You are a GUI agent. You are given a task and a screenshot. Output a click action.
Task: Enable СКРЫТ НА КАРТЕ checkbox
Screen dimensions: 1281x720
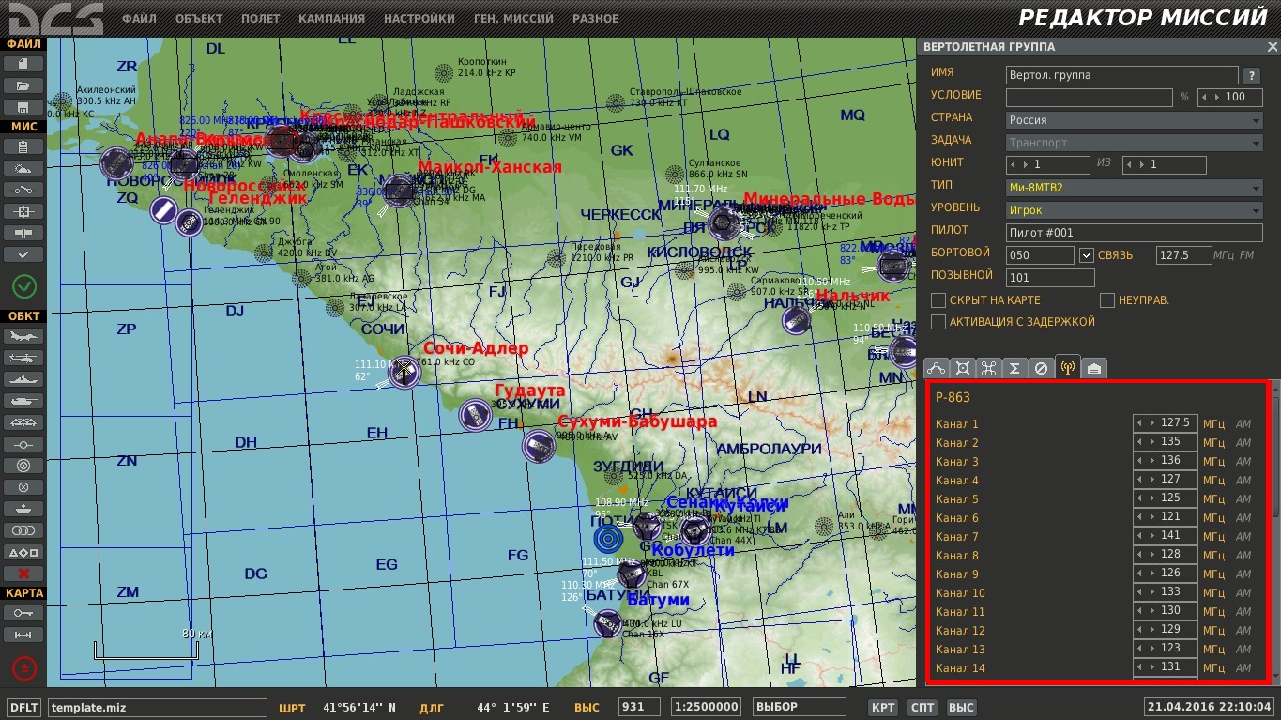(x=938, y=300)
